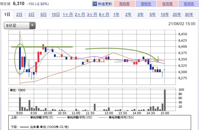View the 10年 chart range
The image size is (199, 130).
[165, 14]
